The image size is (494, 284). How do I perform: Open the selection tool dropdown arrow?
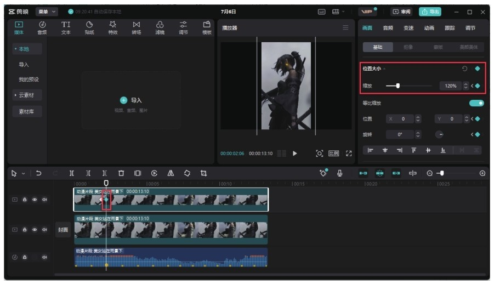click(x=24, y=173)
